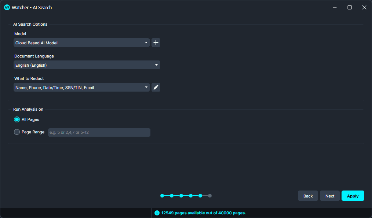Click the plus icon to add AI model

click(x=156, y=43)
